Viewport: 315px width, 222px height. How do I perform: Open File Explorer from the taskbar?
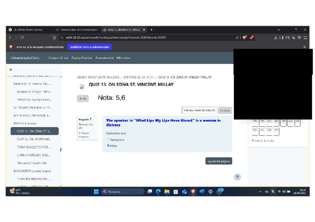click(167, 192)
